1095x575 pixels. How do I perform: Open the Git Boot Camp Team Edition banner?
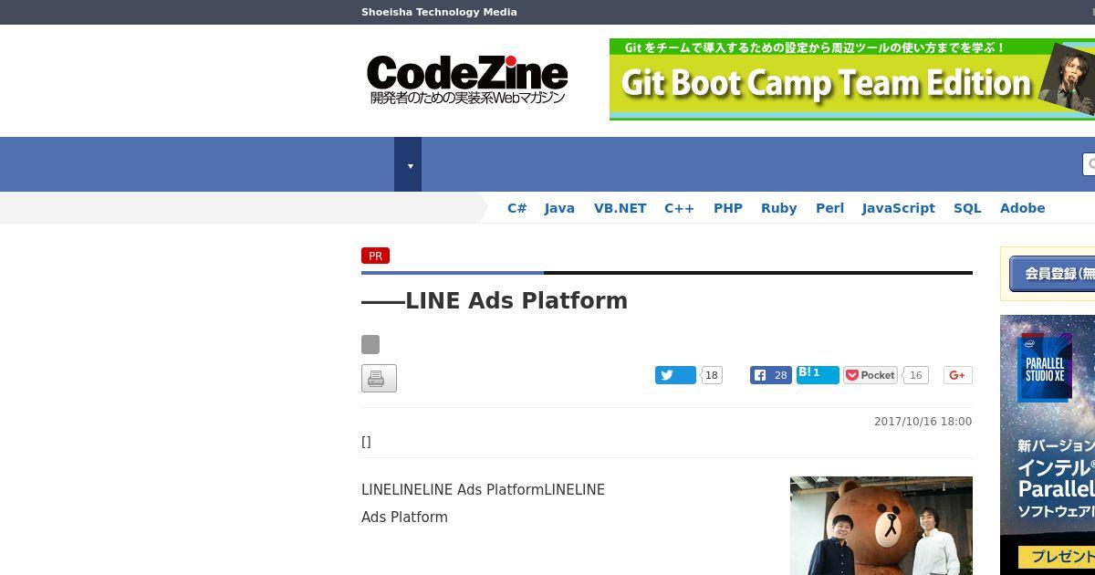(852, 79)
